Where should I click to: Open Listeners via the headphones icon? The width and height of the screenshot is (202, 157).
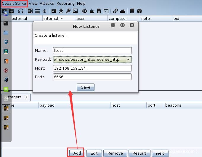click(21, 11)
